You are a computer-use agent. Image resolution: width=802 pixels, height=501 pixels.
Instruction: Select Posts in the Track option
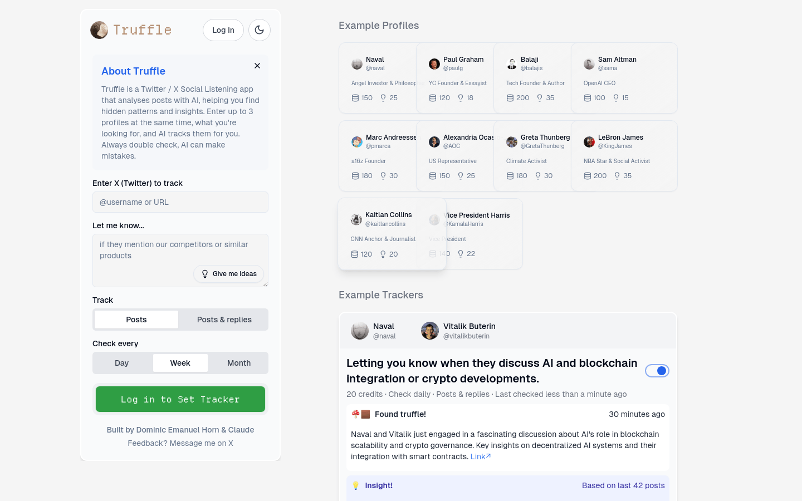(136, 320)
